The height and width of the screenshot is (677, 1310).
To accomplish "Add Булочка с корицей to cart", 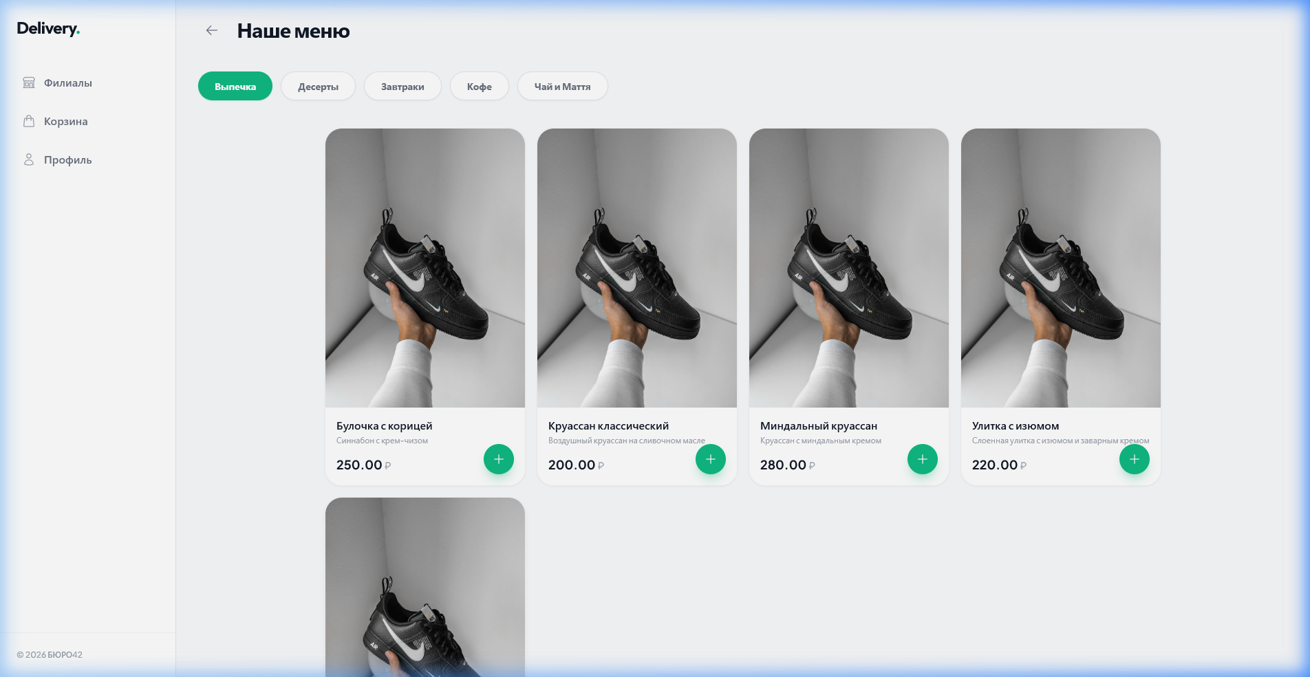I will coord(499,459).
